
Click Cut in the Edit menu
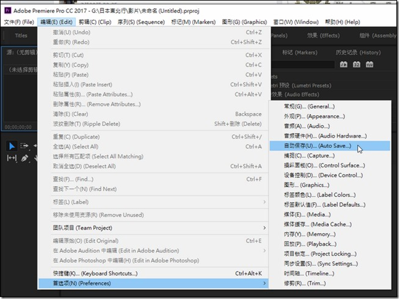coord(153,55)
